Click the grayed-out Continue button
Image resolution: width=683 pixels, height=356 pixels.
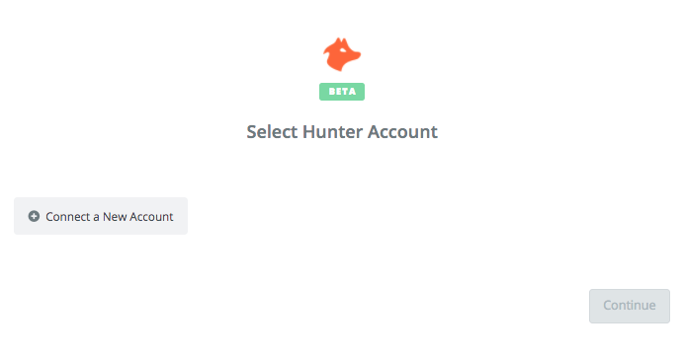(630, 306)
